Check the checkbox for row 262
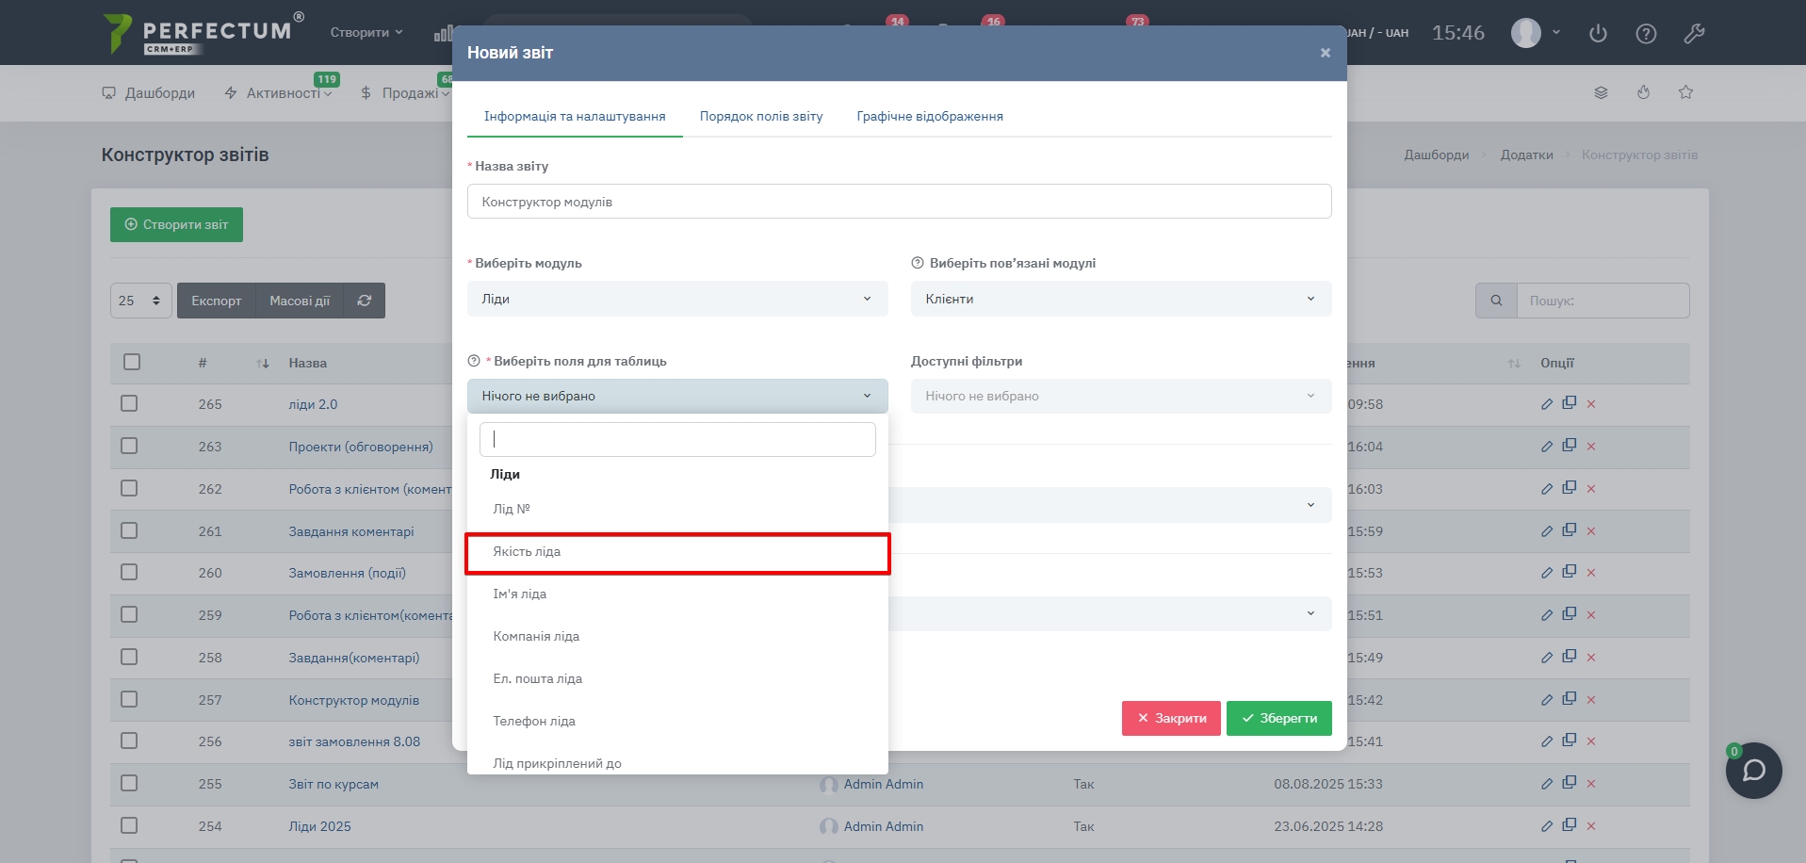 129,488
